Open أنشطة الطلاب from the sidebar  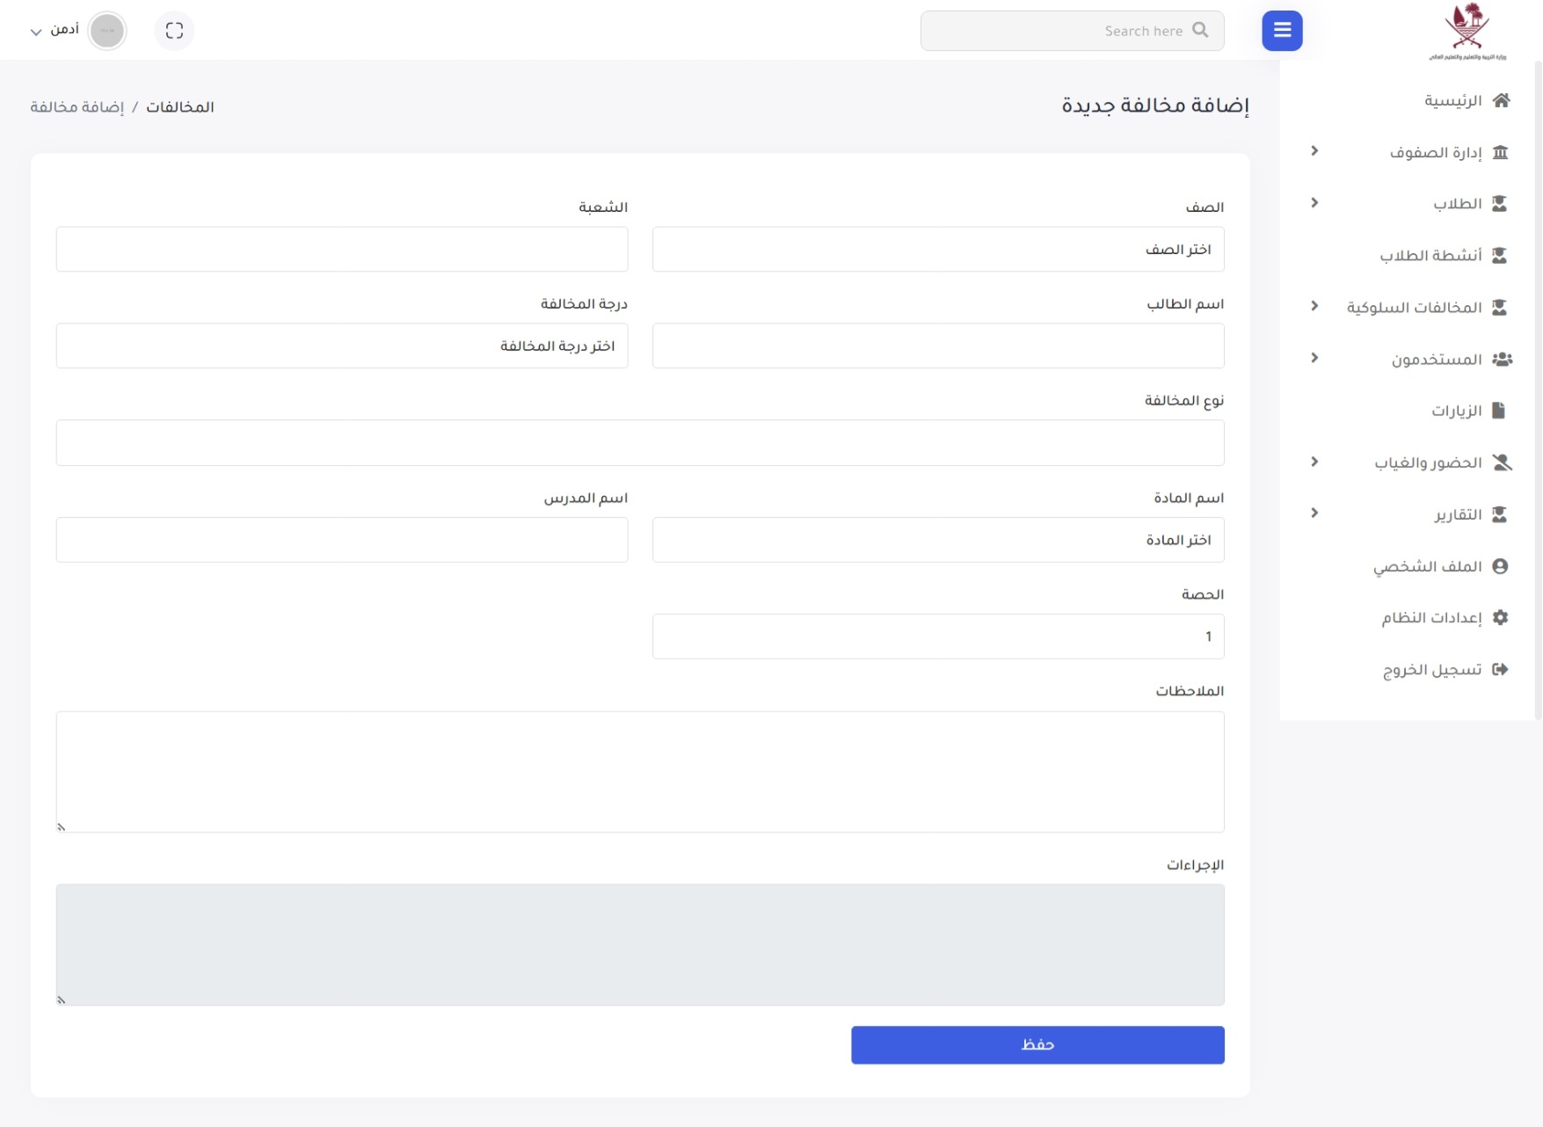pos(1430,256)
